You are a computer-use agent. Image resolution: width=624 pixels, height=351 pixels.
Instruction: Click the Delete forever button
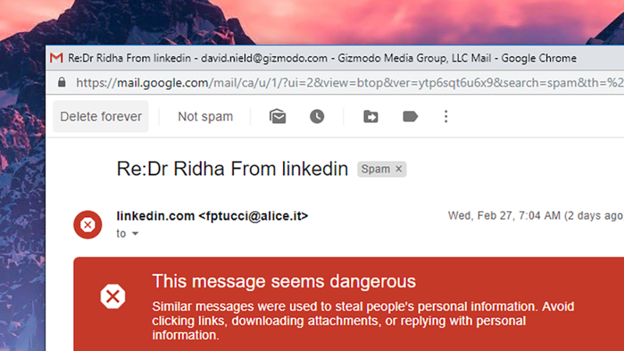point(101,116)
